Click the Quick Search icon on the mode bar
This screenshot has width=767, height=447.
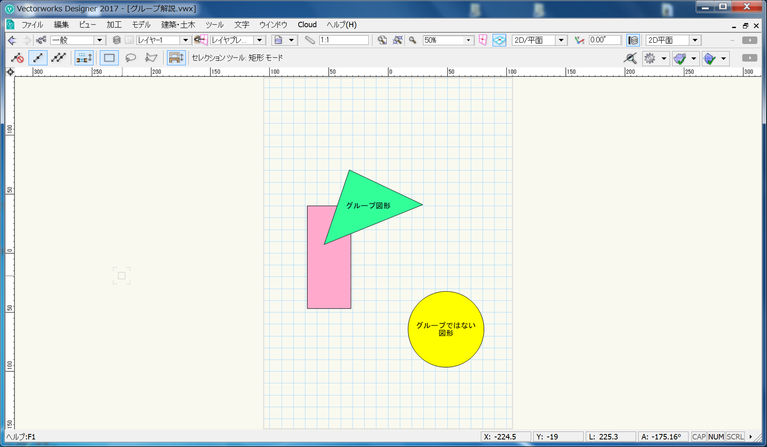click(x=630, y=58)
